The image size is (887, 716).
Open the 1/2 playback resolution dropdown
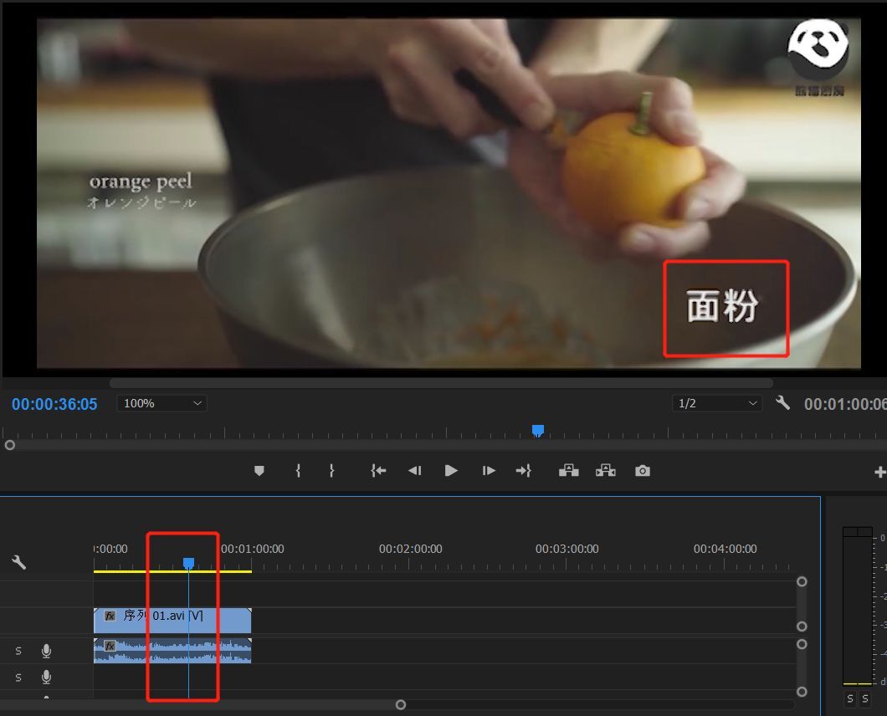click(x=717, y=403)
